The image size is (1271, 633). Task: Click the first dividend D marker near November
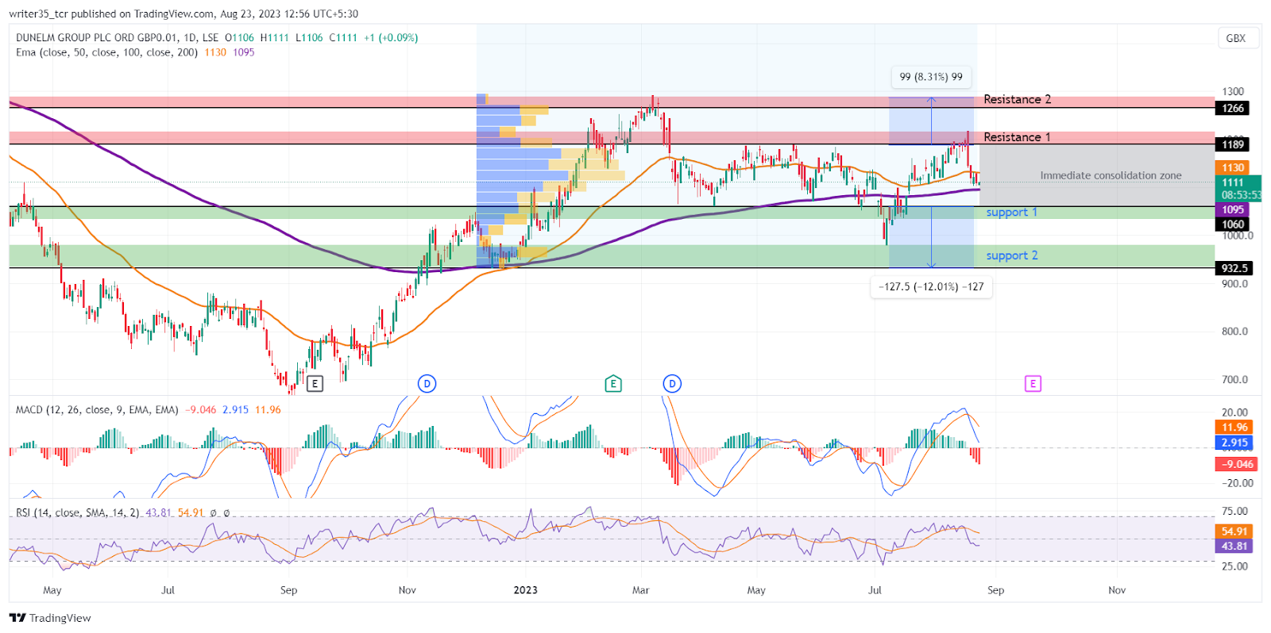tap(427, 384)
